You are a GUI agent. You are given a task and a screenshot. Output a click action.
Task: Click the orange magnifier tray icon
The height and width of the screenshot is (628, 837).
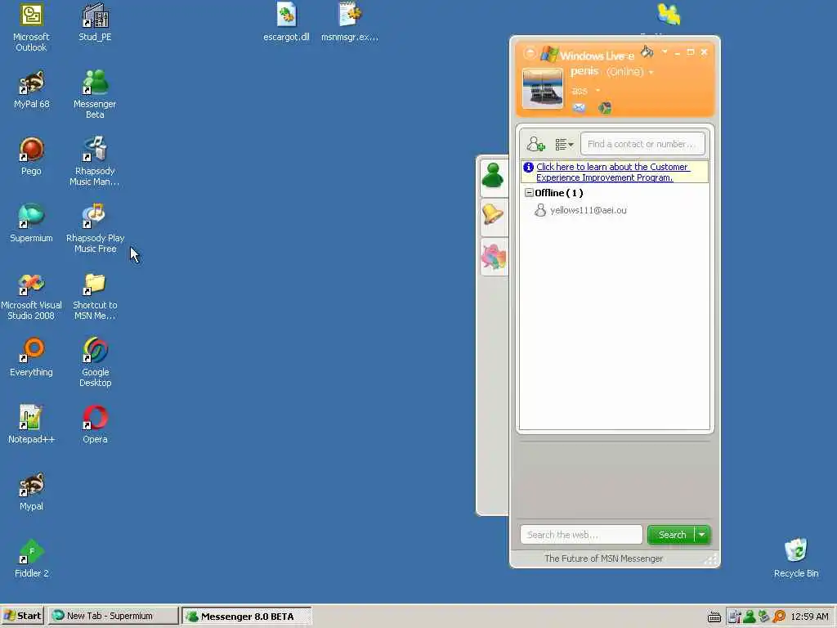point(779,617)
